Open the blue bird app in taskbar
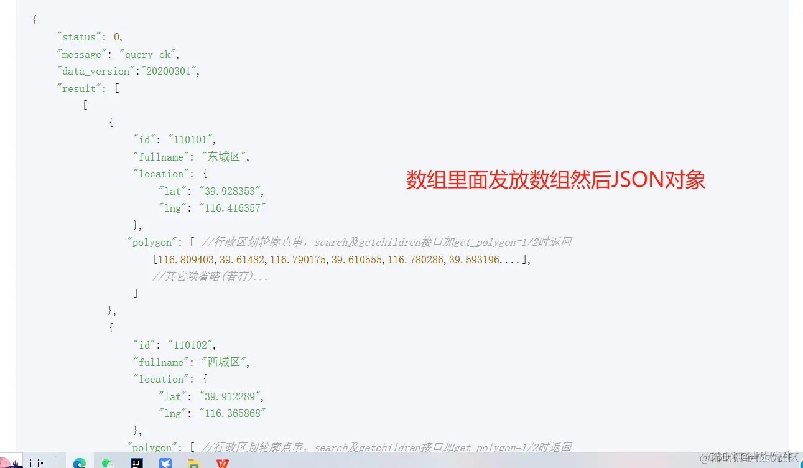Image resolution: width=803 pixels, height=468 pixels. click(x=165, y=462)
